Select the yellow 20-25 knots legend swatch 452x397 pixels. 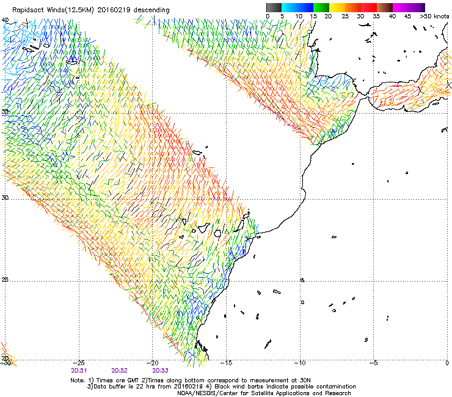337,7
